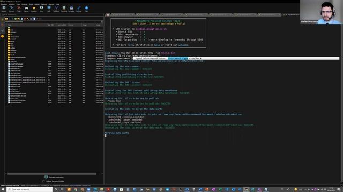343x192 pixels.
Task: Open the website link in the banner
Action: click(183, 45)
